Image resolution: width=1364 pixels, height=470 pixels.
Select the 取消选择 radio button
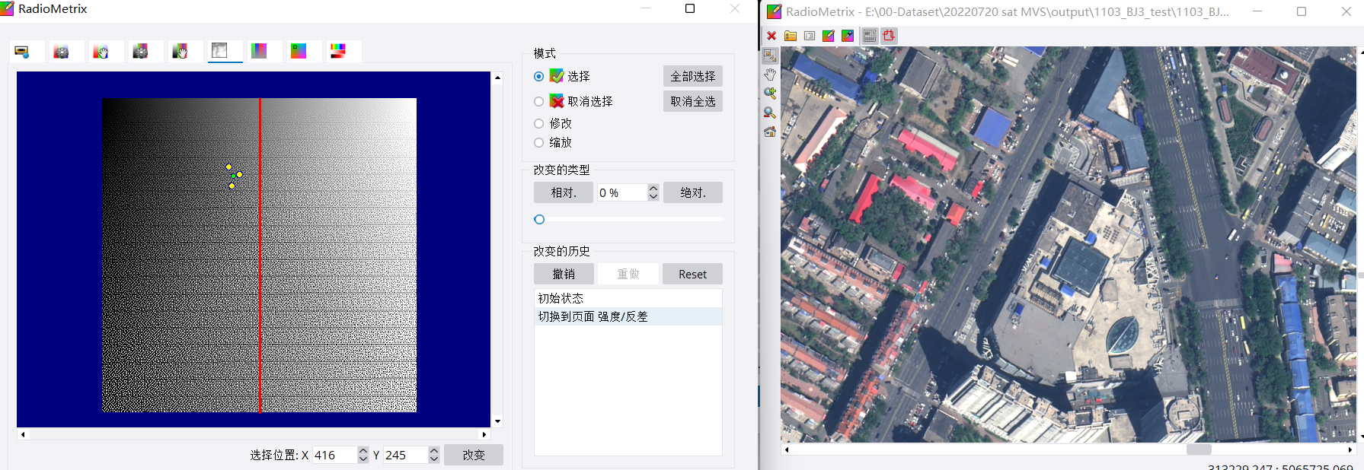coord(539,101)
